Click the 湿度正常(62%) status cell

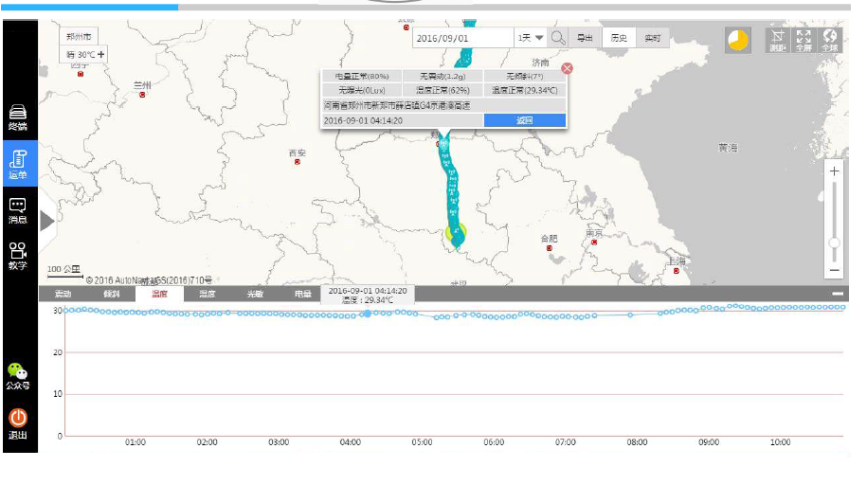[x=443, y=90]
